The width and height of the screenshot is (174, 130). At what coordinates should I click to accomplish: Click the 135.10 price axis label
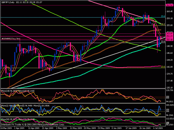point(170,88)
